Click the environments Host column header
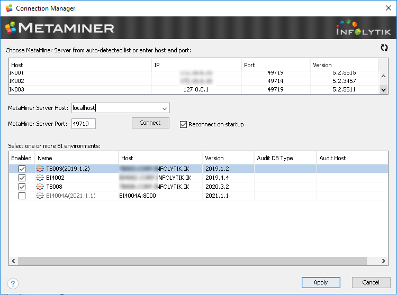 pyautogui.click(x=160, y=158)
